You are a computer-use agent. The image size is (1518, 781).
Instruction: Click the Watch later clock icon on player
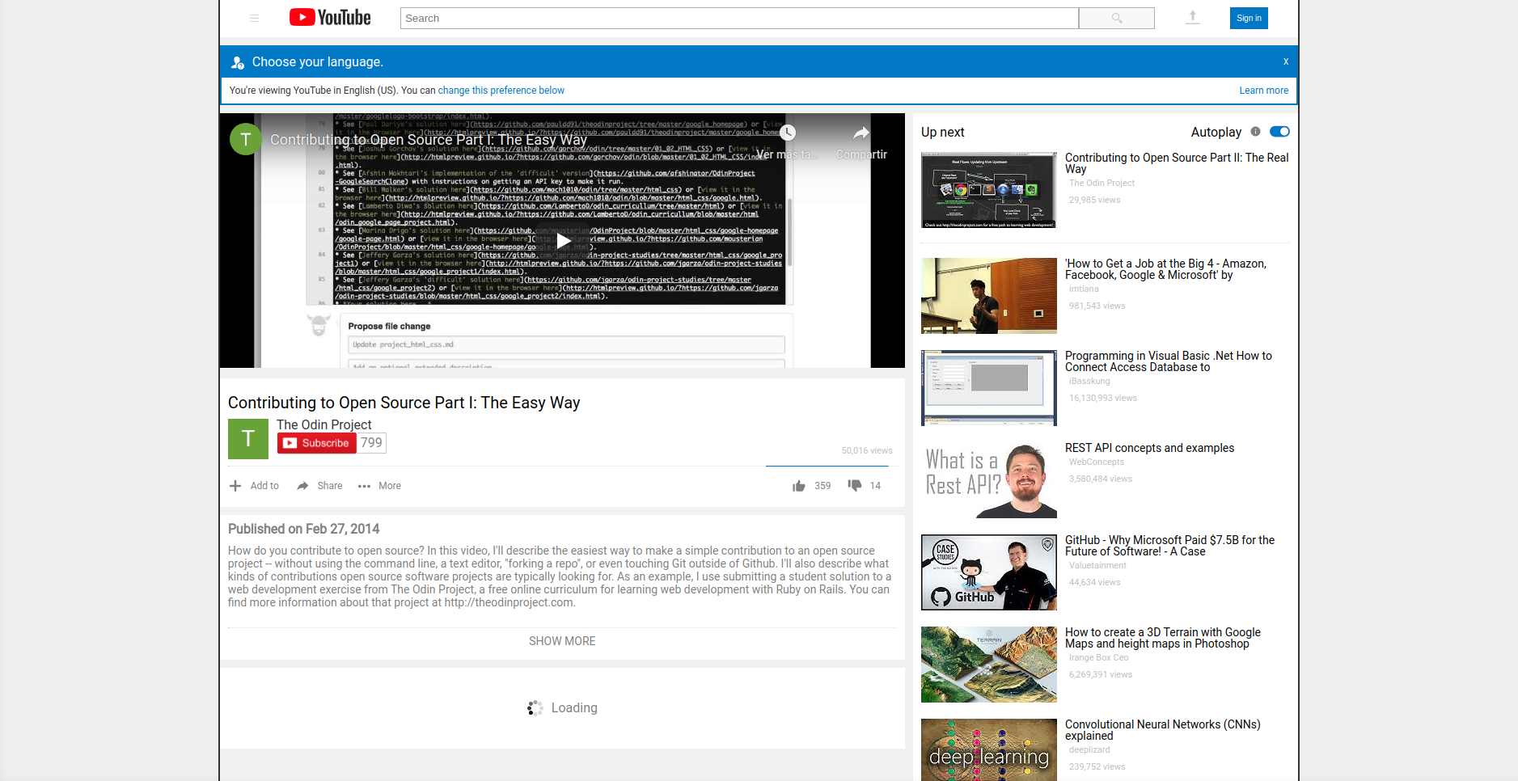(x=788, y=133)
